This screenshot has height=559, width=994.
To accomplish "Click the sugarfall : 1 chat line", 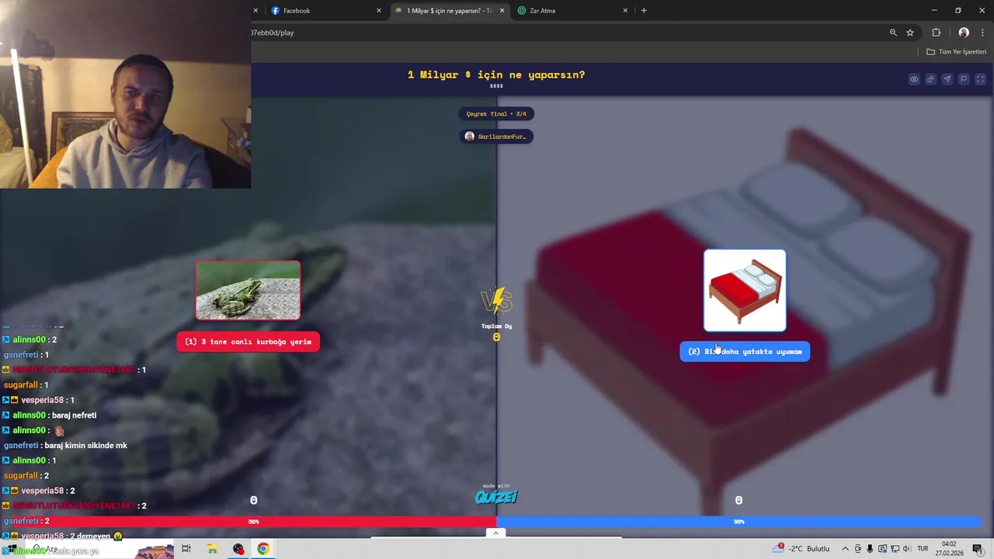I will coord(26,385).
